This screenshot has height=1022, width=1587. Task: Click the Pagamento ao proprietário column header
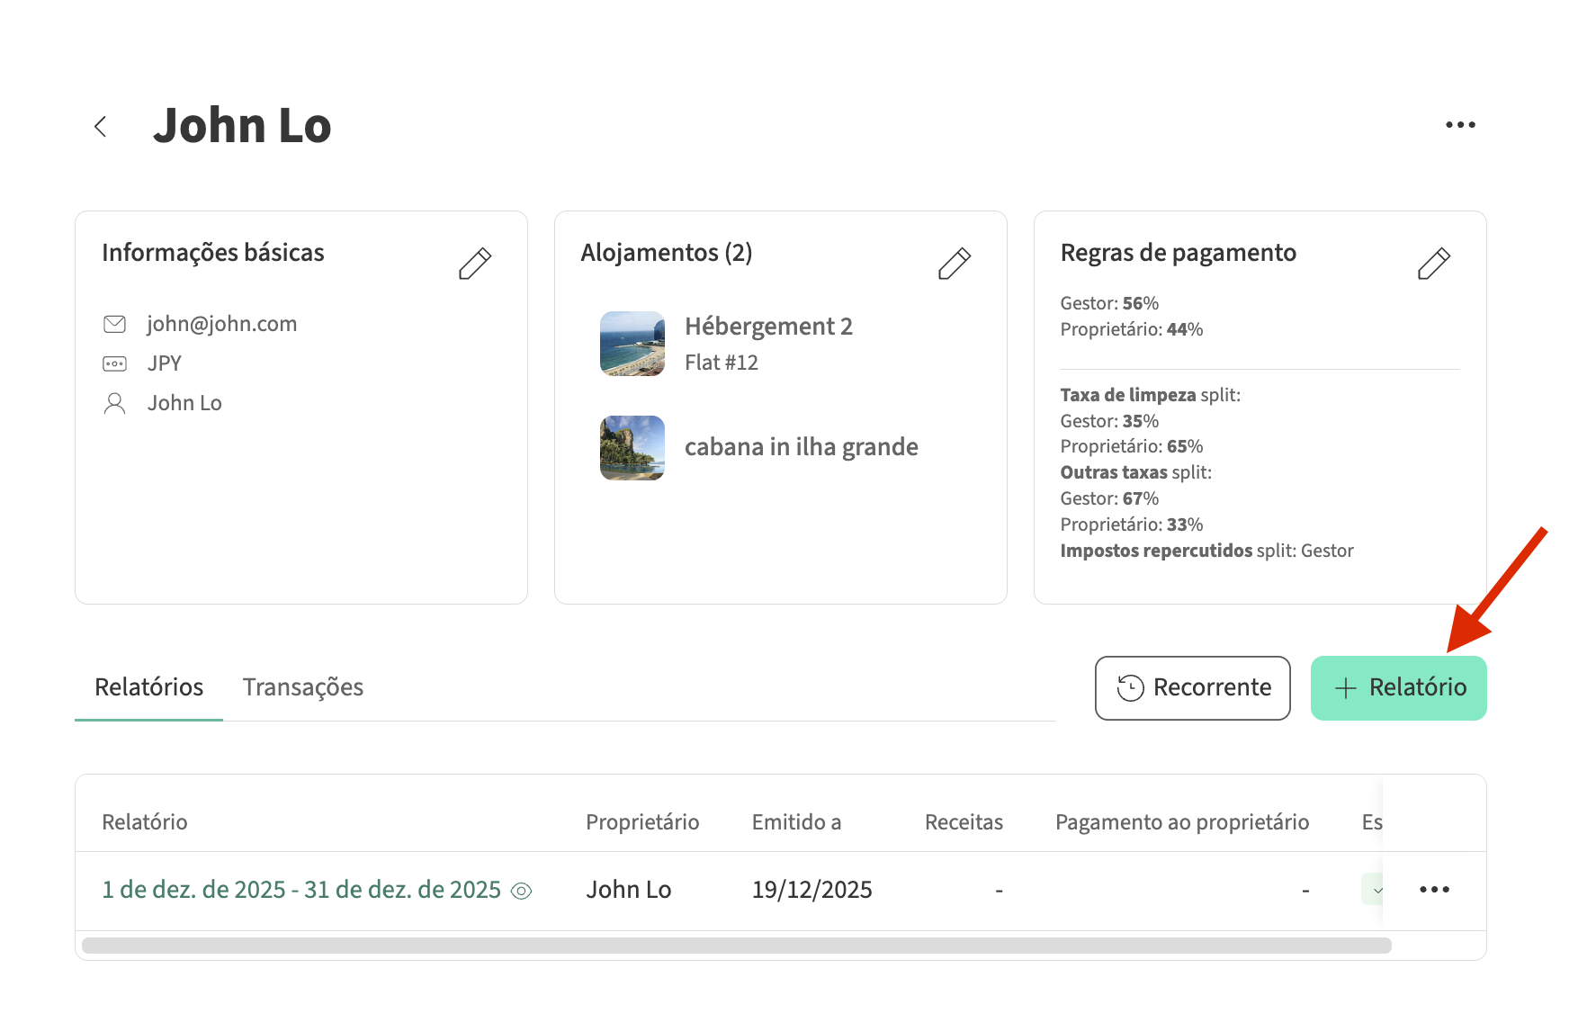[1181, 822]
